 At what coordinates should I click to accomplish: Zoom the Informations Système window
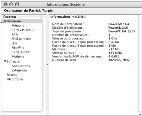click(x=17, y=4)
